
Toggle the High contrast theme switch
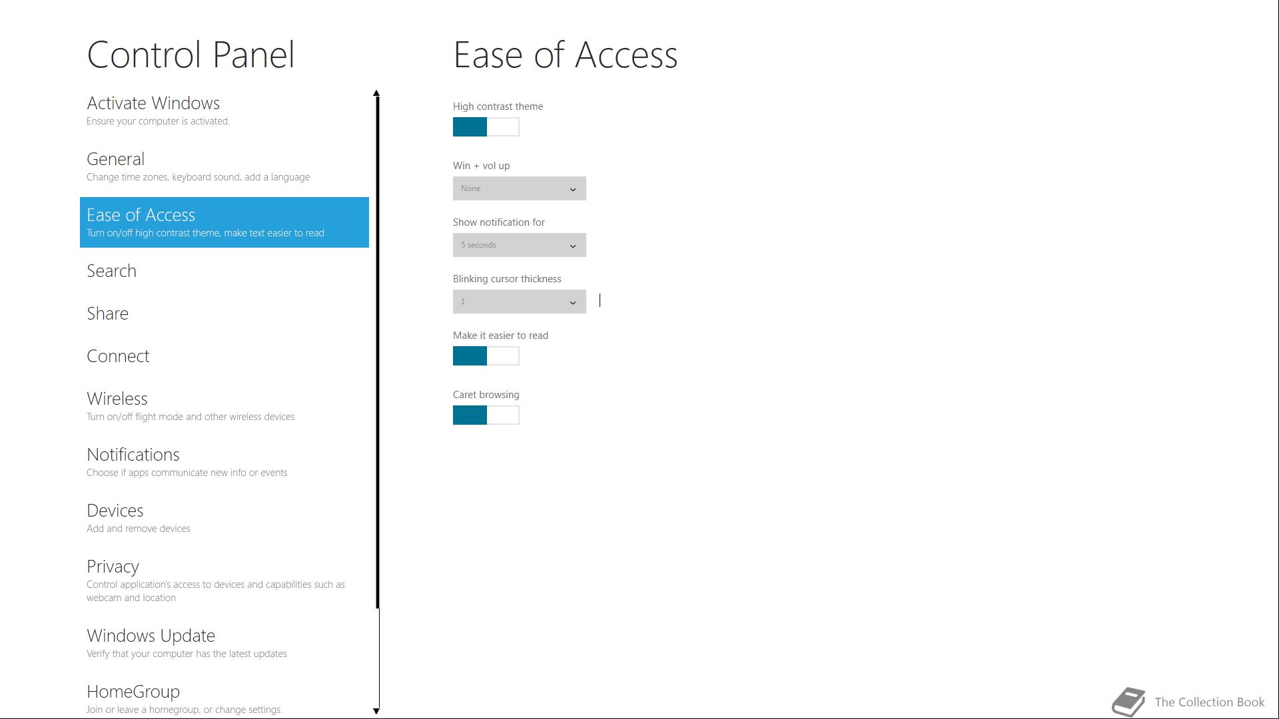[486, 126]
